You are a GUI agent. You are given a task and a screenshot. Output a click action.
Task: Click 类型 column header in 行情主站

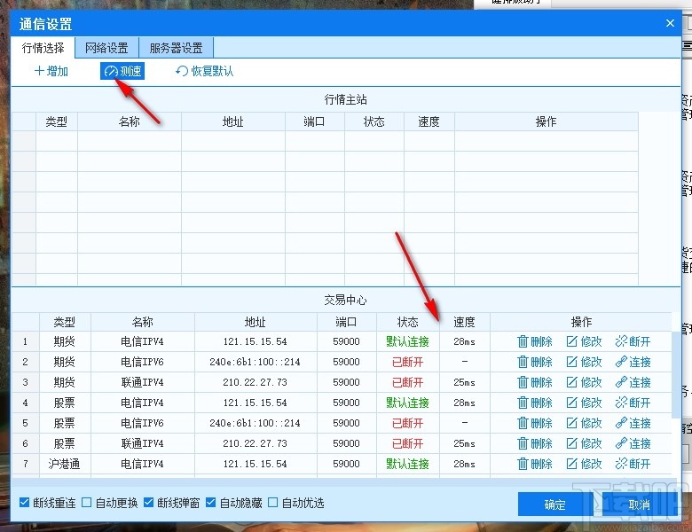tap(57, 121)
